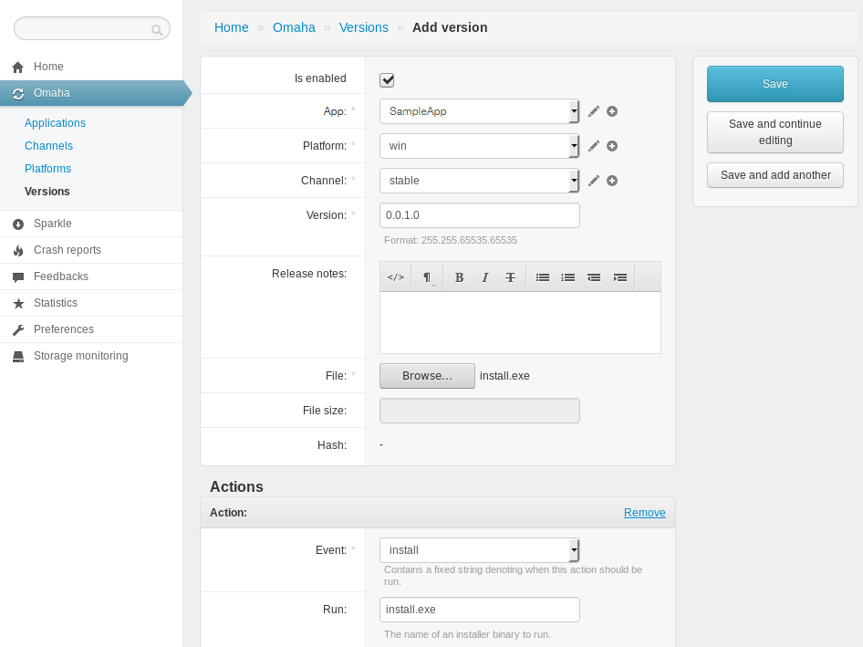863x647 pixels.
Task: Add new Channel with plus icon
Action: pyautogui.click(x=612, y=181)
